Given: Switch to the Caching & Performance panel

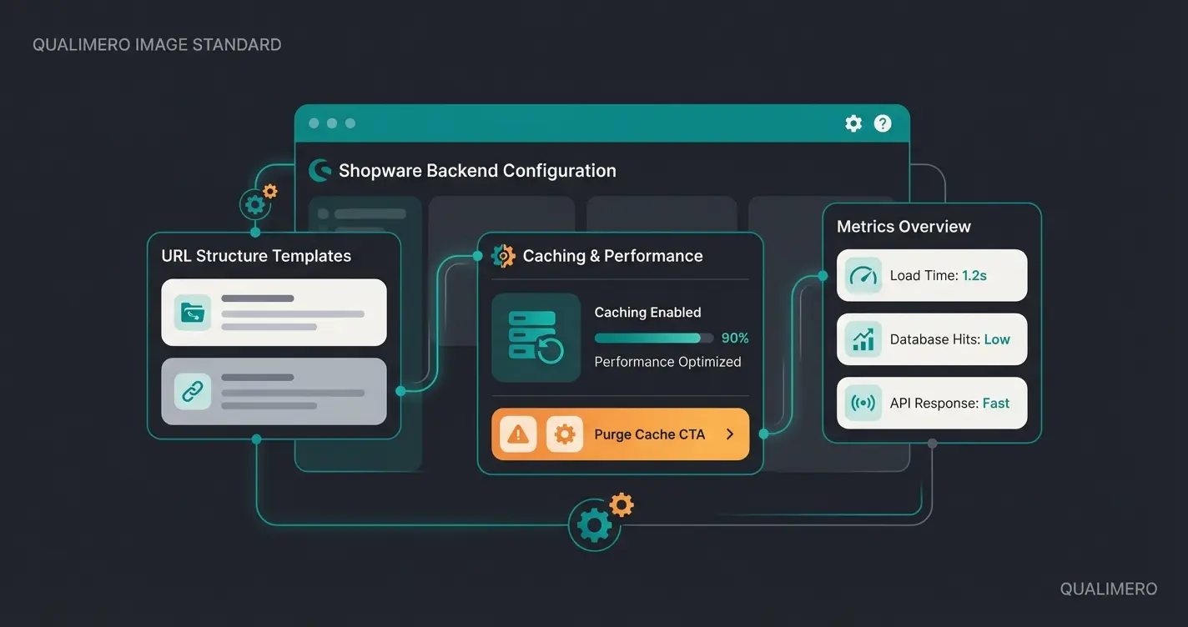Looking at the screenshot, I should tap(613, 255).
